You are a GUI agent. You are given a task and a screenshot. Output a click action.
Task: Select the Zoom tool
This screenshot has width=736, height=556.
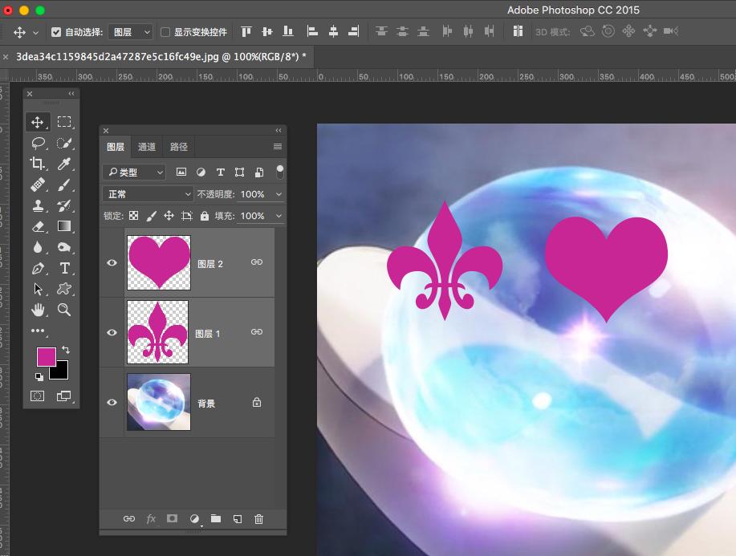coord(64,310)
